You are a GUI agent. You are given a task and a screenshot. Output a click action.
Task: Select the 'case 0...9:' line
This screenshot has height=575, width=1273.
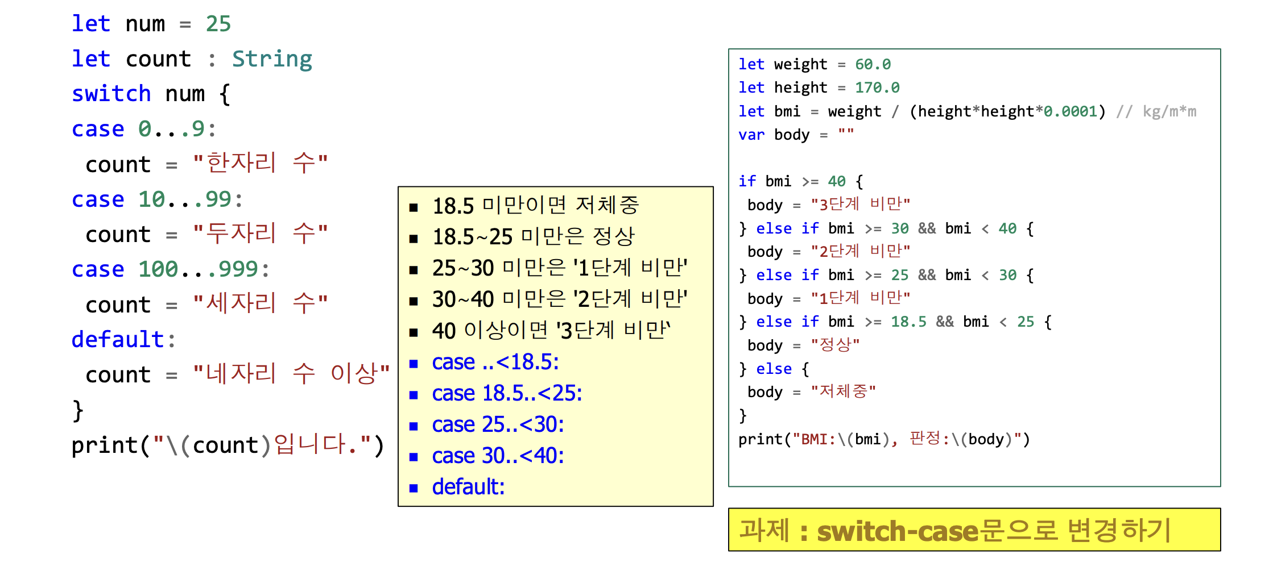click(144, 129)
